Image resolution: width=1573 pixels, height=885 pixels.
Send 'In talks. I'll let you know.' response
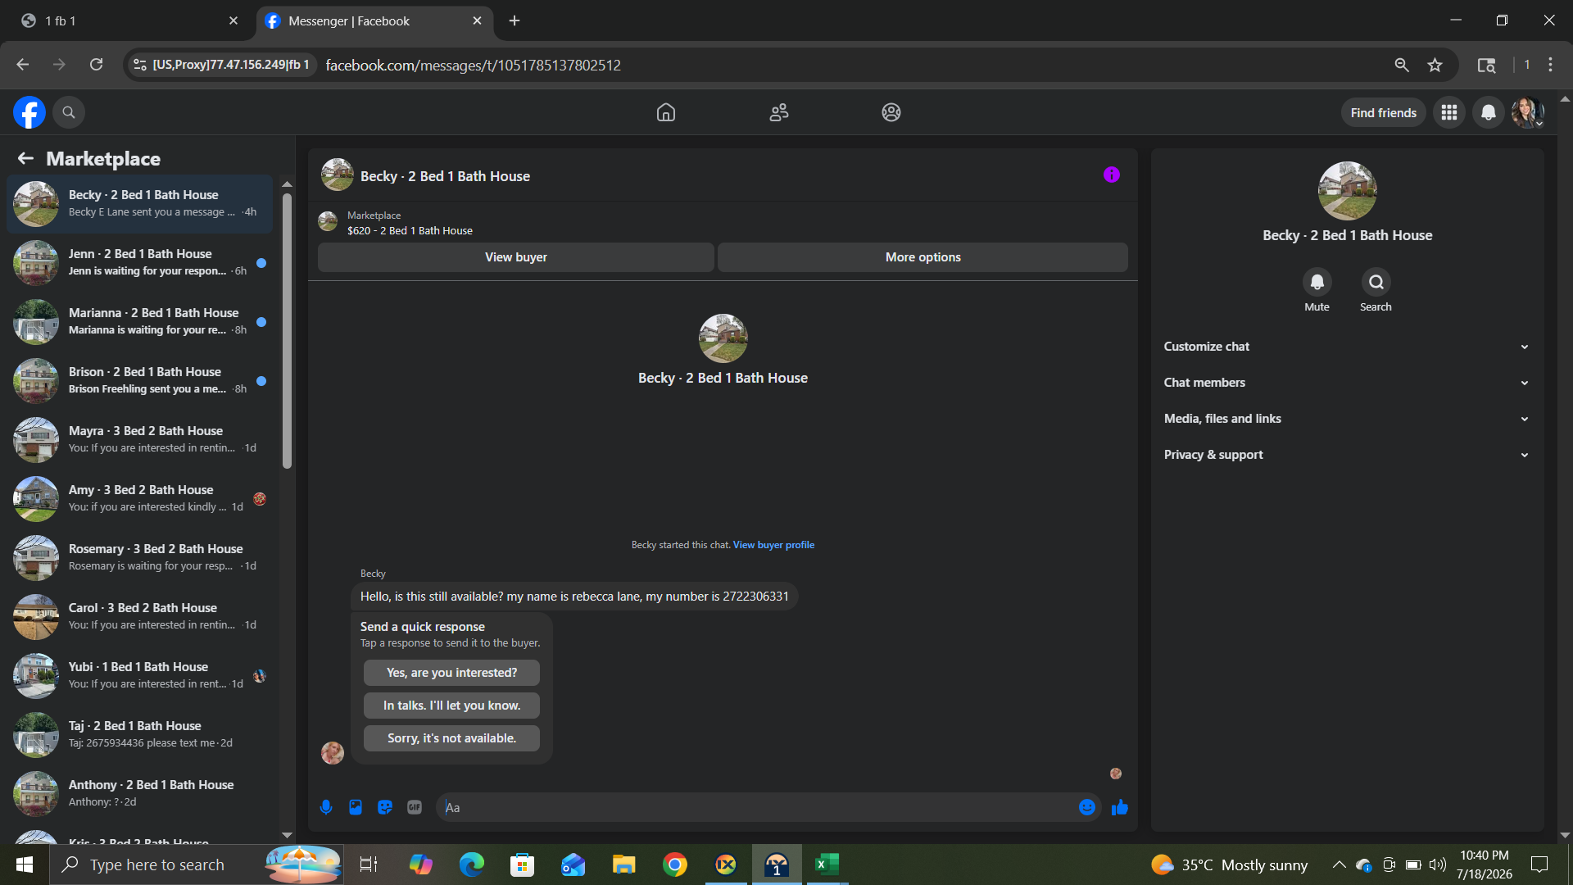[452, 706]
